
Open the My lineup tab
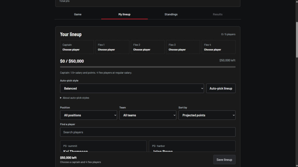(x=124, y=14)
